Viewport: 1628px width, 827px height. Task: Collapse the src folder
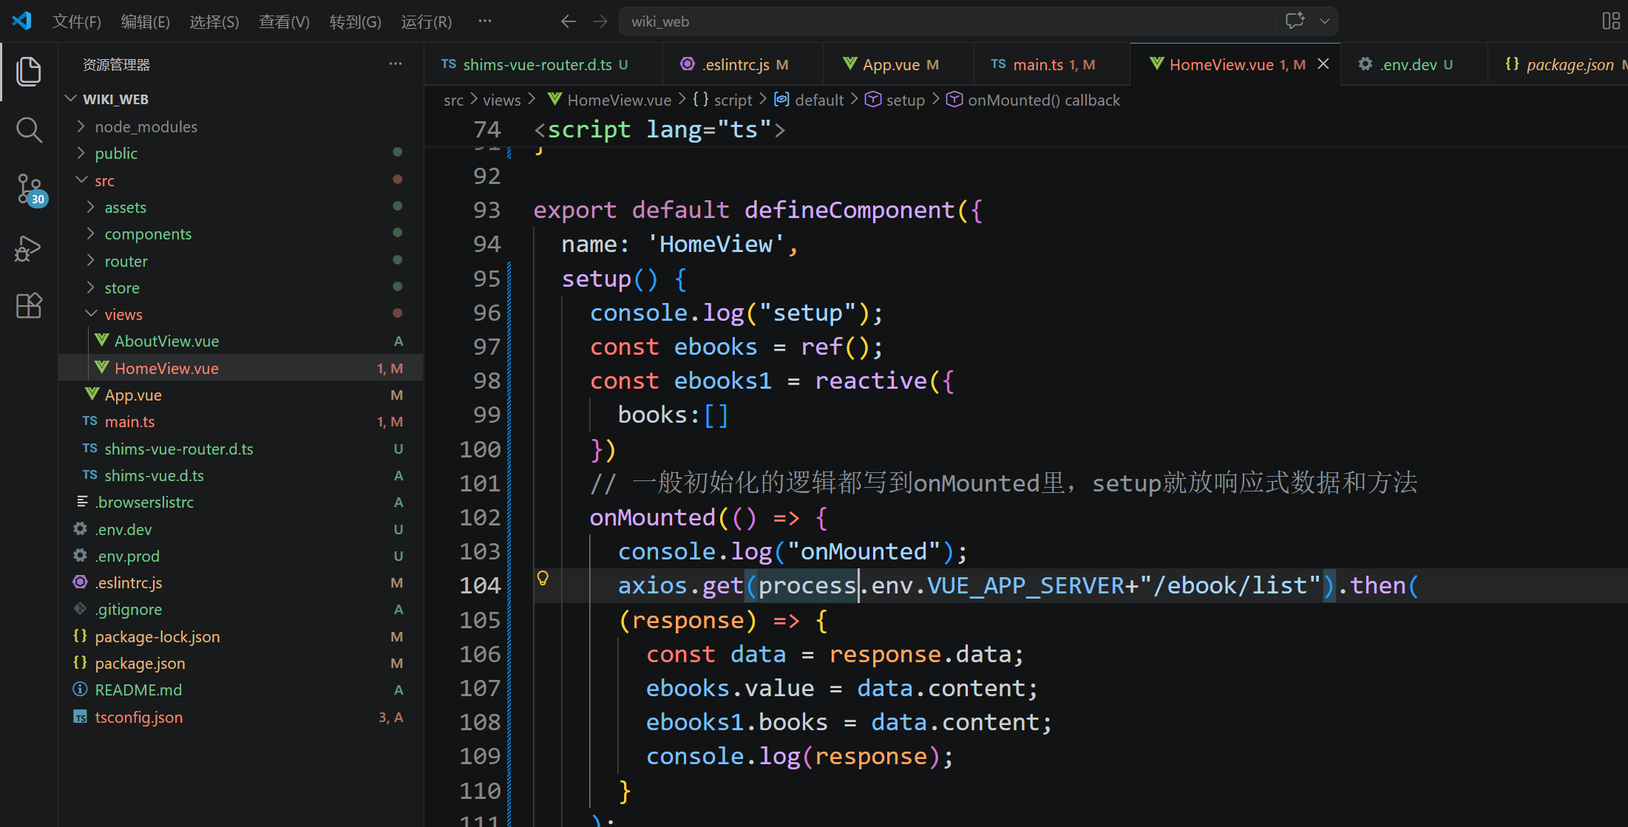tap(240, 180)
